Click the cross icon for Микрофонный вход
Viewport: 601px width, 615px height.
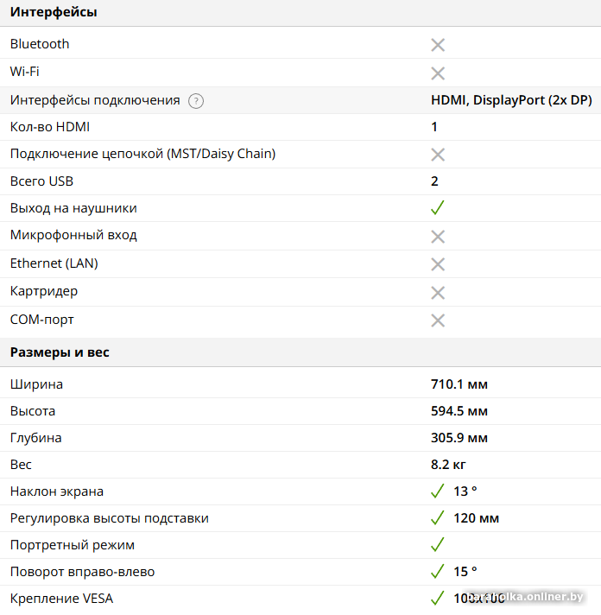(438, 236)
